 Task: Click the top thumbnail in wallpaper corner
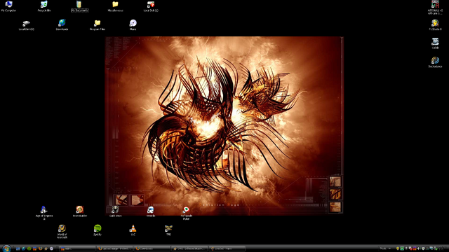click(335, 182)
